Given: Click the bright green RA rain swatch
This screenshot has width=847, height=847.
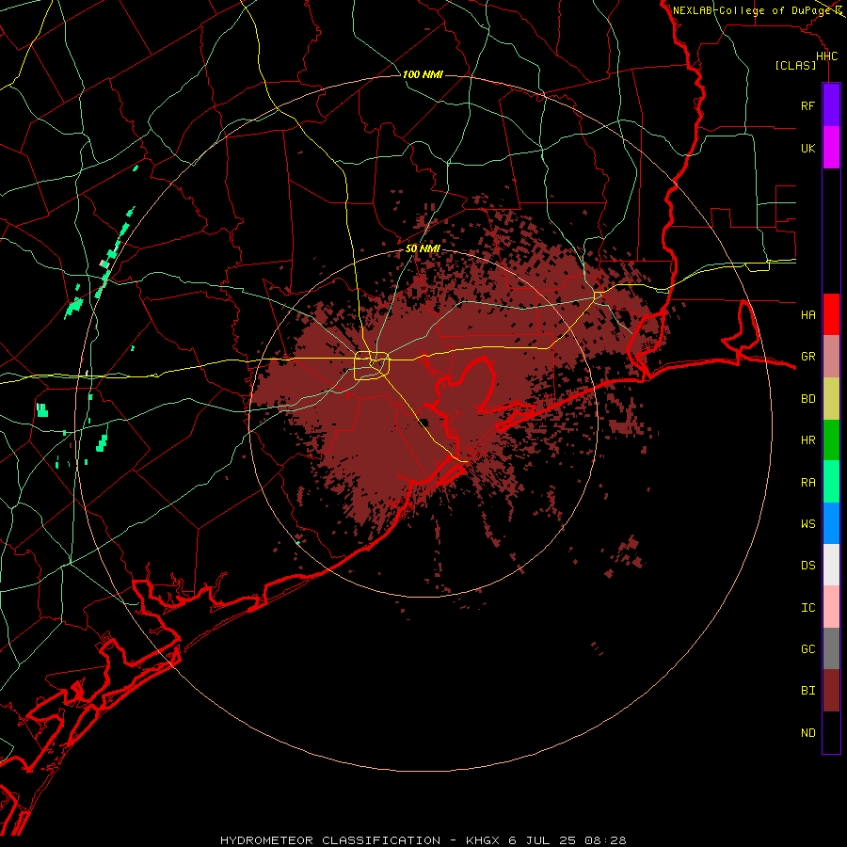Looking at the screenshot, I should pyautogui.click(x=831, y=482).
